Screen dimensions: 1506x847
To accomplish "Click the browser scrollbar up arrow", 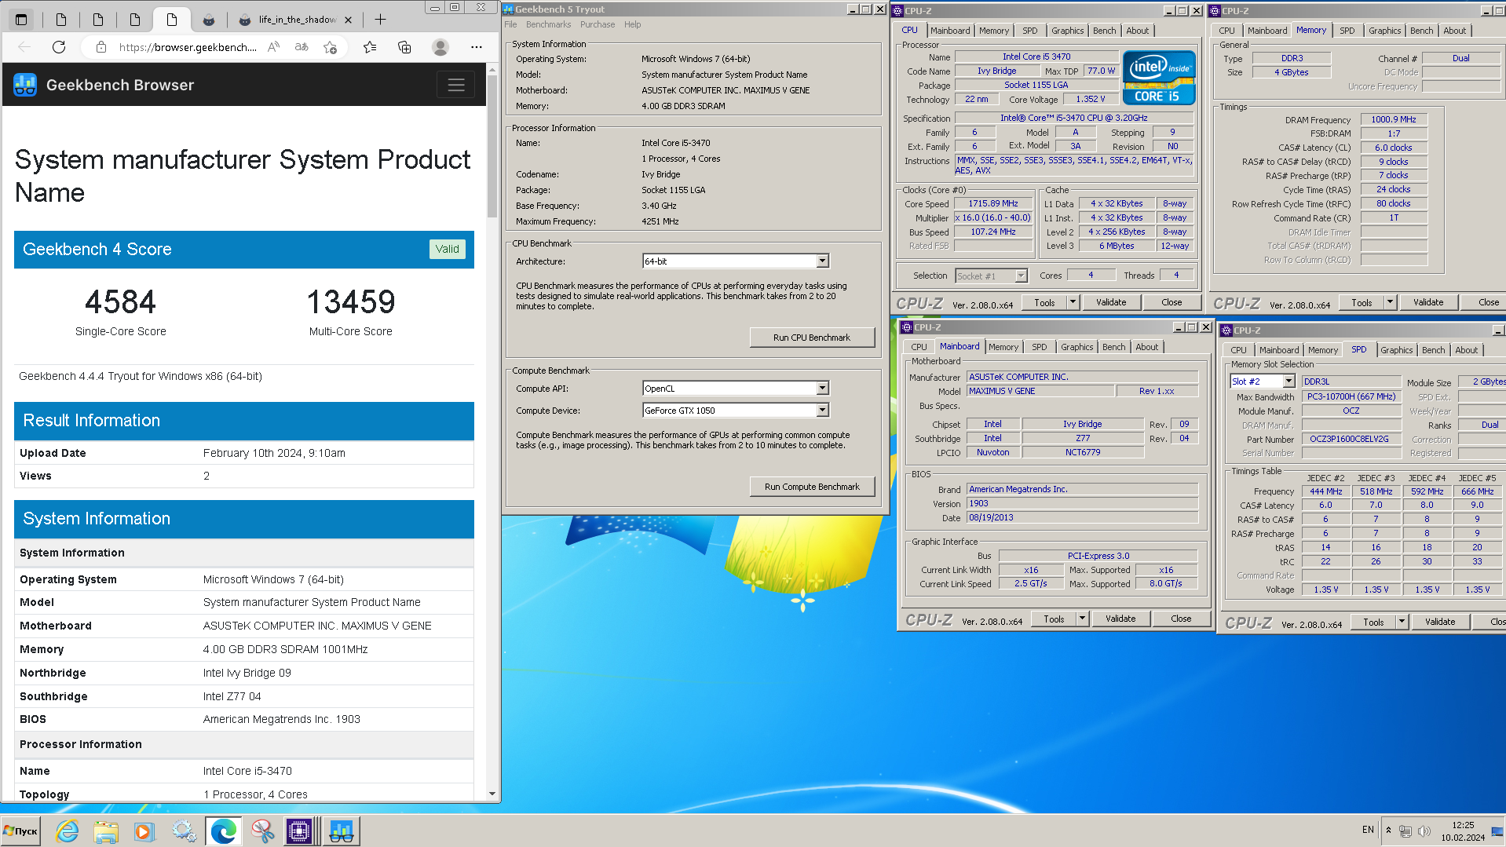I will [x=492, y=70].
